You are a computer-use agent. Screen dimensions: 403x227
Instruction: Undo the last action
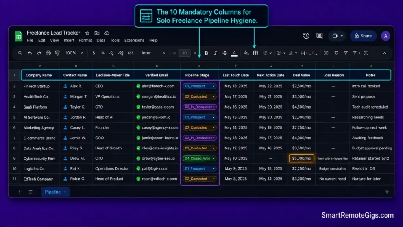pos(30,53)
